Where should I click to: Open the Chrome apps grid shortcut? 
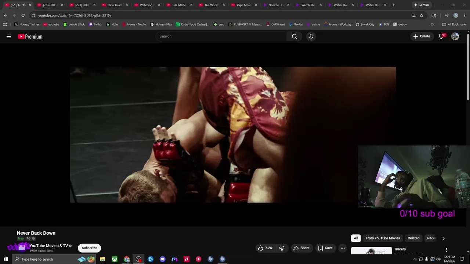5,24
